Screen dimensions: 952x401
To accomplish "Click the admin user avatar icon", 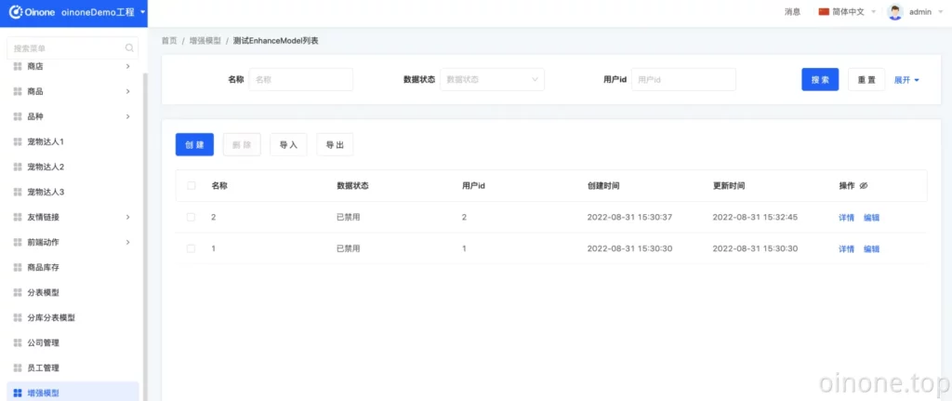I will (895, 12).
